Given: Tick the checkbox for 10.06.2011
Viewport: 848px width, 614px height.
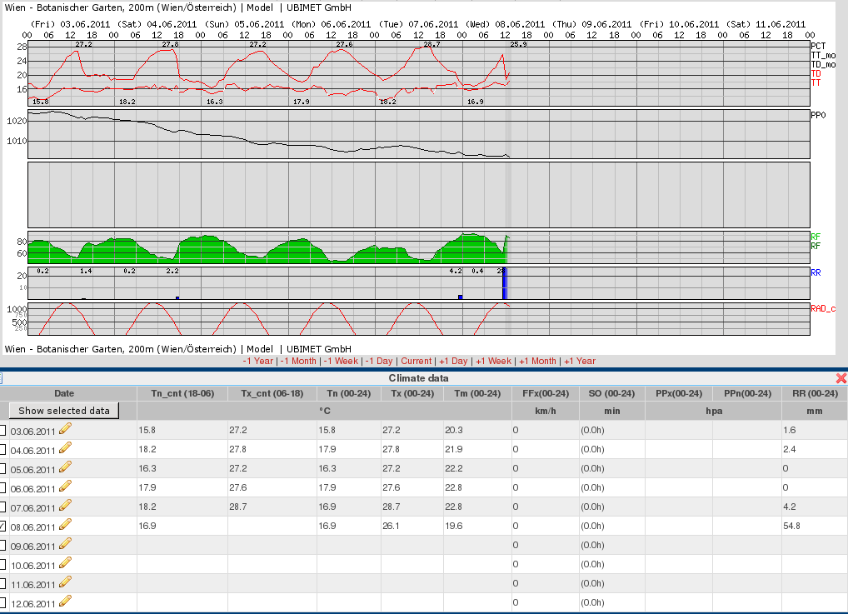Looking at the screenshot, I should pyautogui.click(x=2, y=565).
